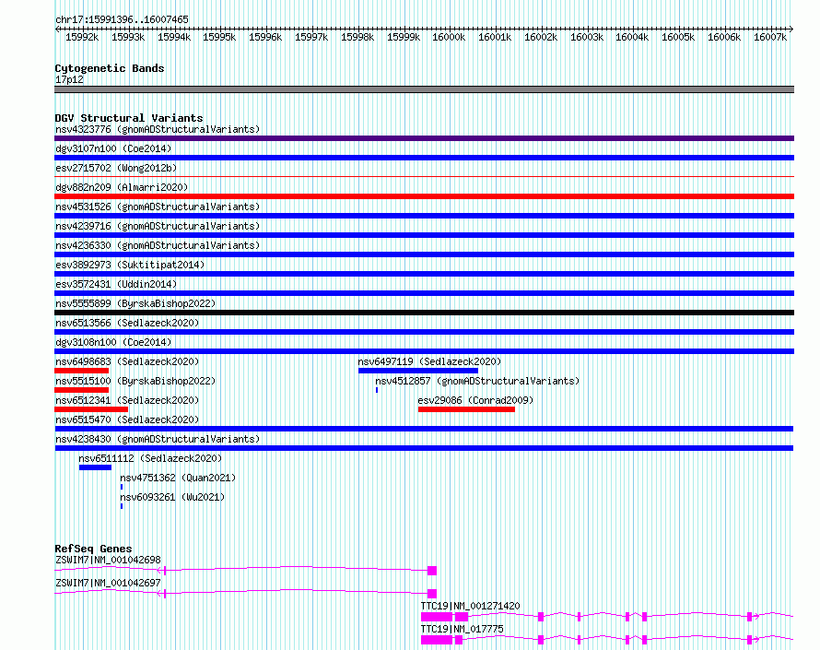Select short blue nsv6511112 bar

[x=95, y=467]
